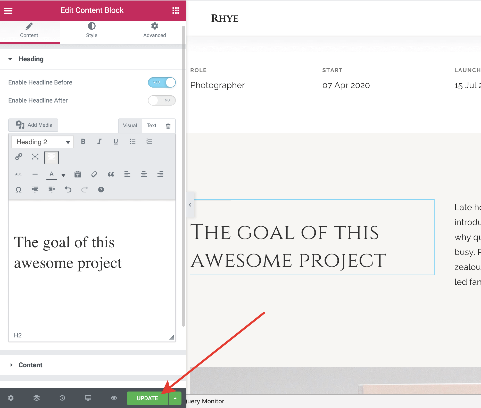
Task: Click the dynamic tags database icon
Action: click(168, 126)
